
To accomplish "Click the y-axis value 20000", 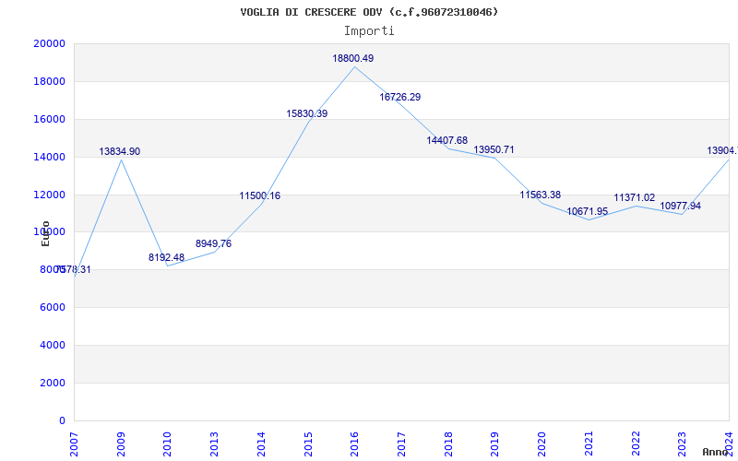I will tap(50, 43).
